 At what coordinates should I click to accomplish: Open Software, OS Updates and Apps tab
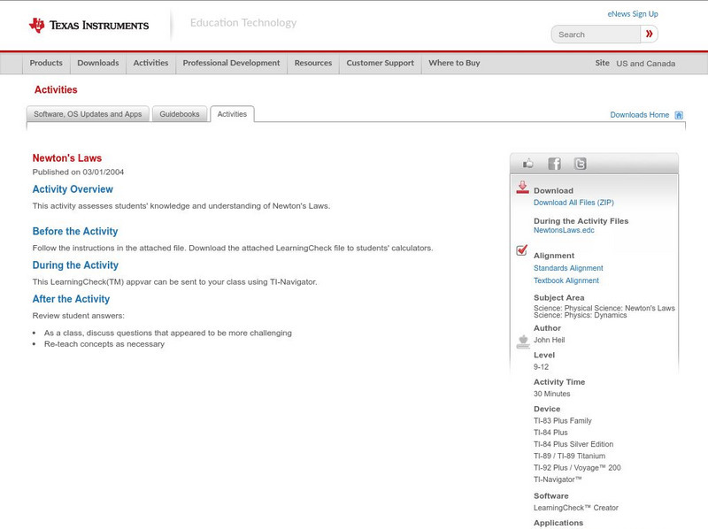tap(88, 114)
